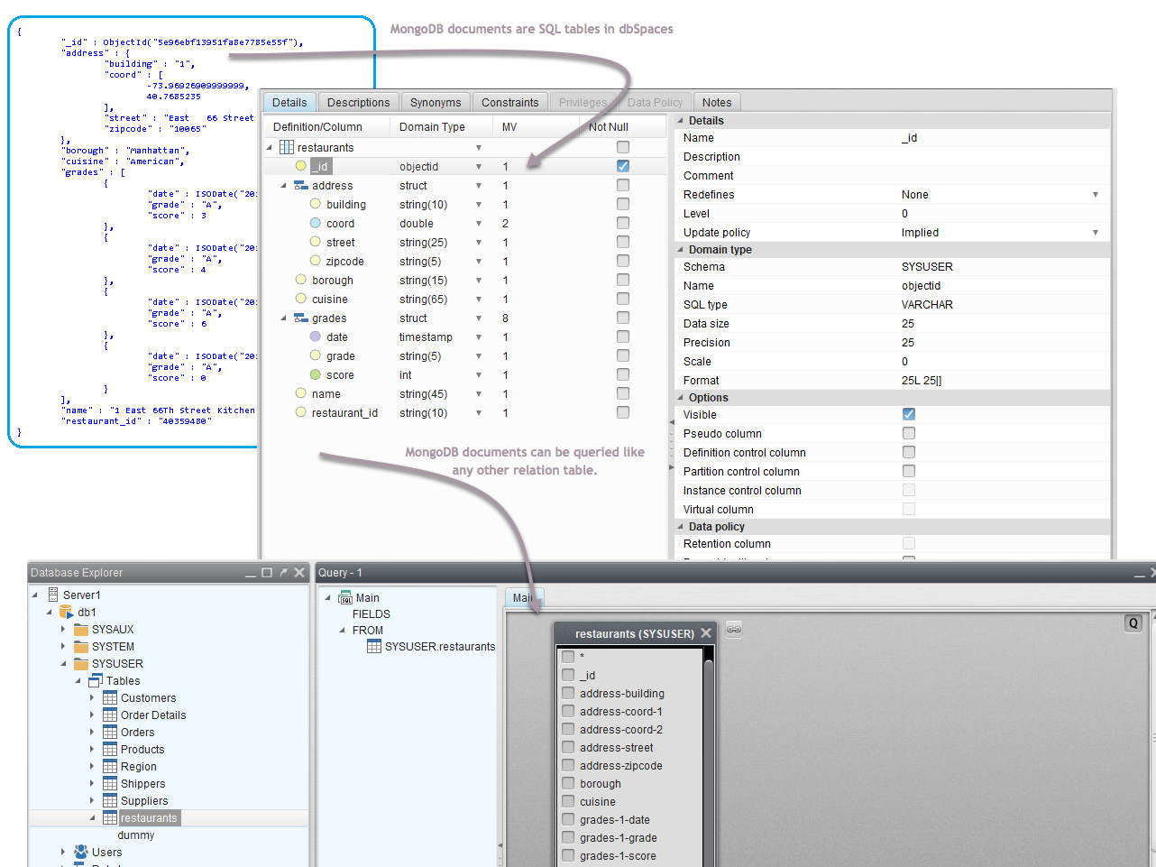The width and height of the screenshot is (1156, 867).
Task: Click the db1 database icon
Action: pos(66,613)
